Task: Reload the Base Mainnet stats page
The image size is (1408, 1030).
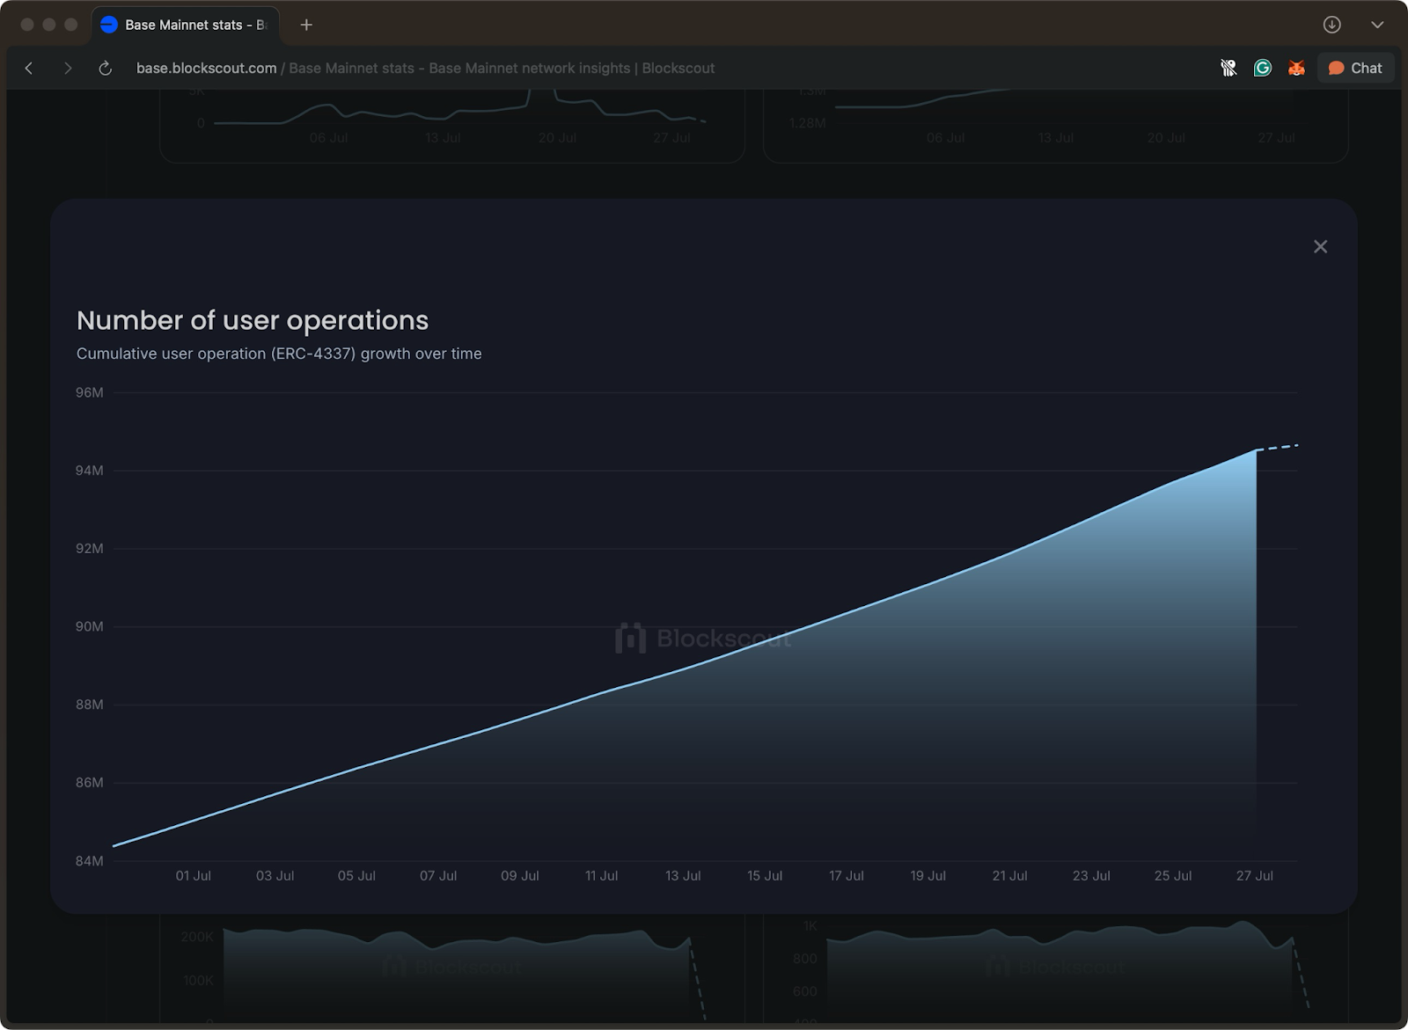Action: [x=106, y=68]
